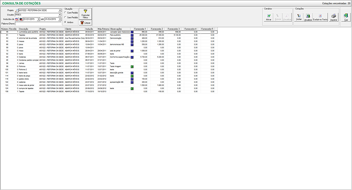Viewport: 352px width, 190px height.
Task: Sort by the Inclusão column header
Action: coord(91,29)
